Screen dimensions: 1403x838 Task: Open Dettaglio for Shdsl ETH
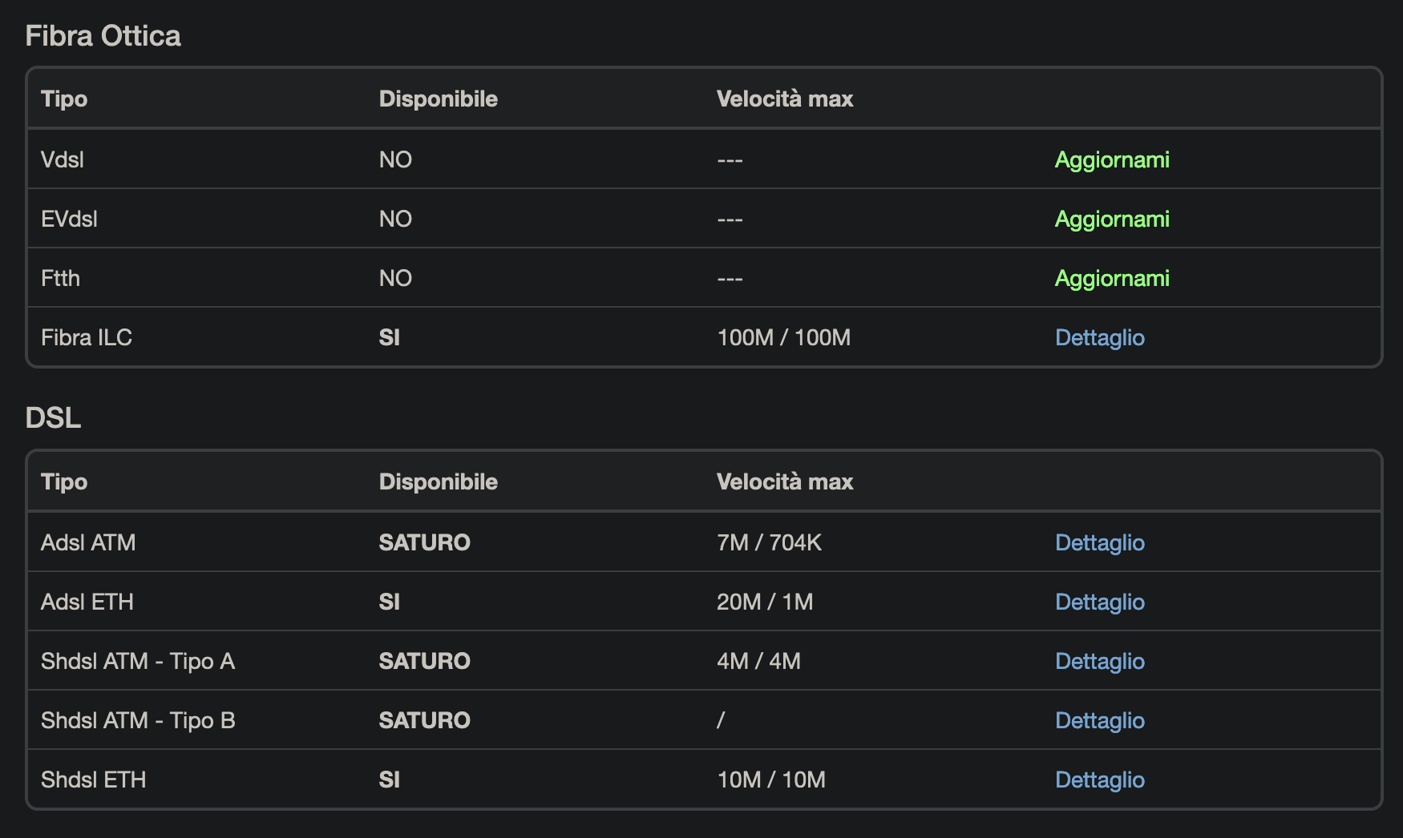coord(1099,780)
